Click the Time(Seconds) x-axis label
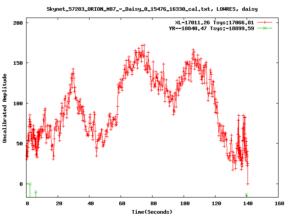The width and height of the screenshot is (288, 216). click(152, 212)
